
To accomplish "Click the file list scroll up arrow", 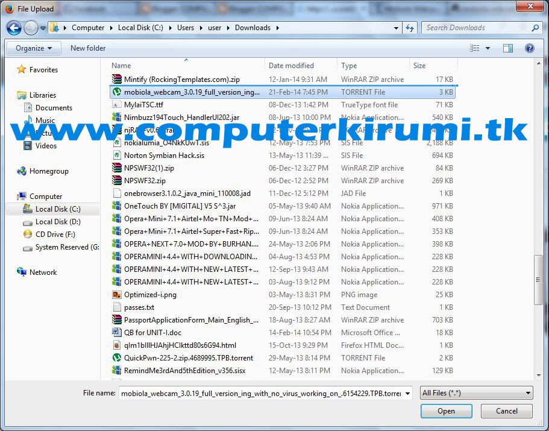I will (x=539, y=63).
